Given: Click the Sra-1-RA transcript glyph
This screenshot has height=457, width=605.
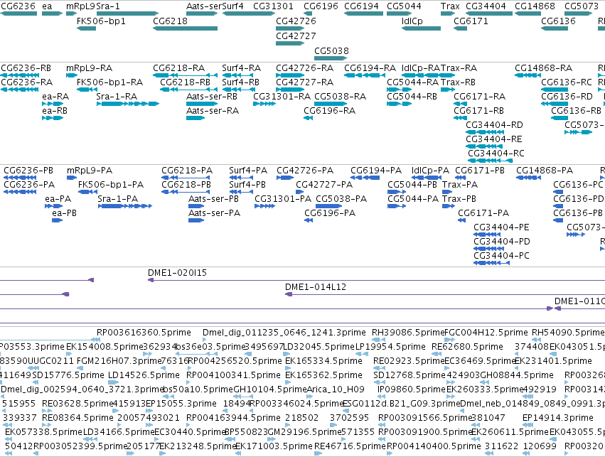Looking at the screenshot, I should (x=128, y=104).
